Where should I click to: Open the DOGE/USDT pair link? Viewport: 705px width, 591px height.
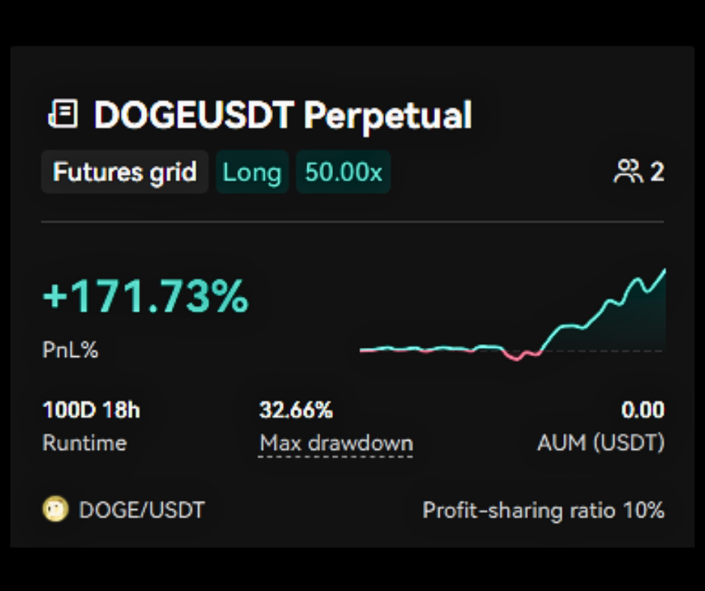click(x=141, y=511)
